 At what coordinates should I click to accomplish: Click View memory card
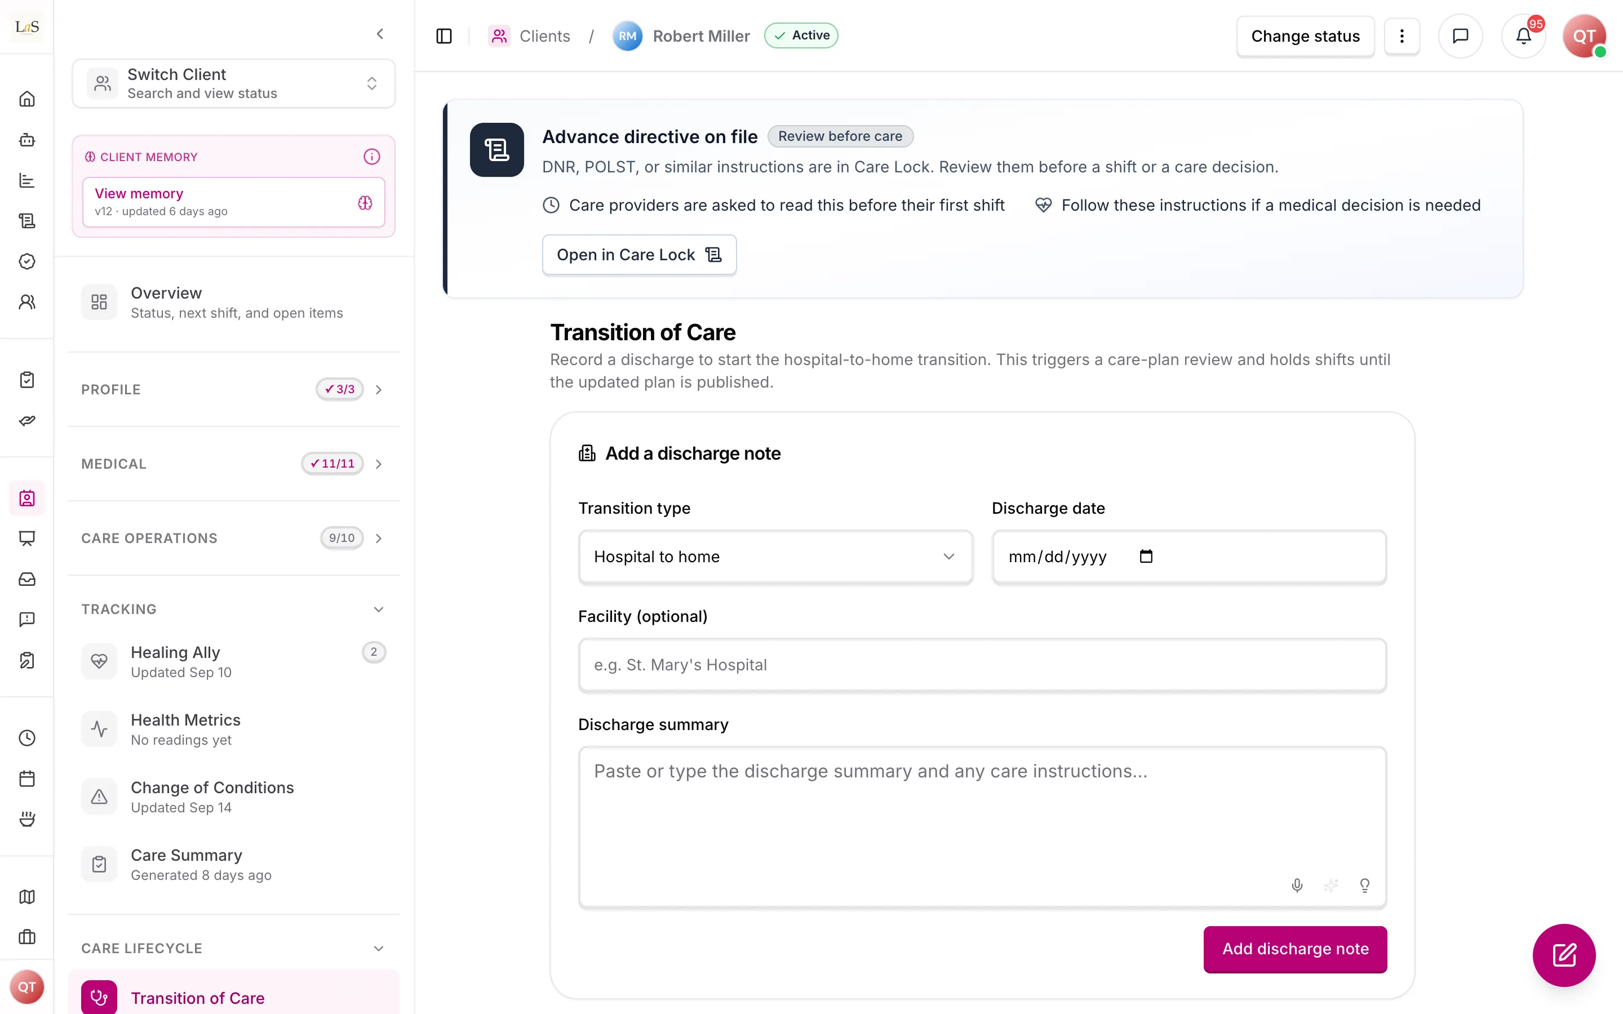tap(233, 202)
